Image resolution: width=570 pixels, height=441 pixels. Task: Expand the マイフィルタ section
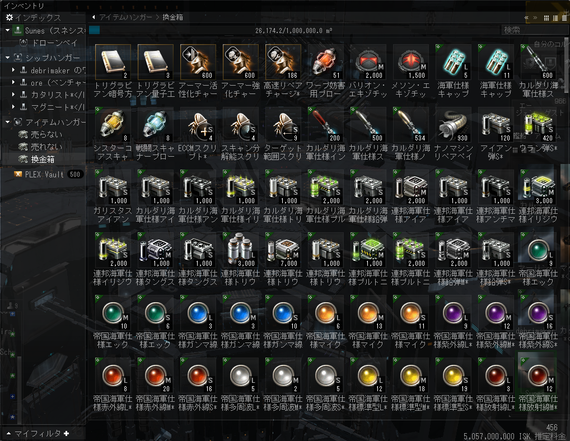9,433
